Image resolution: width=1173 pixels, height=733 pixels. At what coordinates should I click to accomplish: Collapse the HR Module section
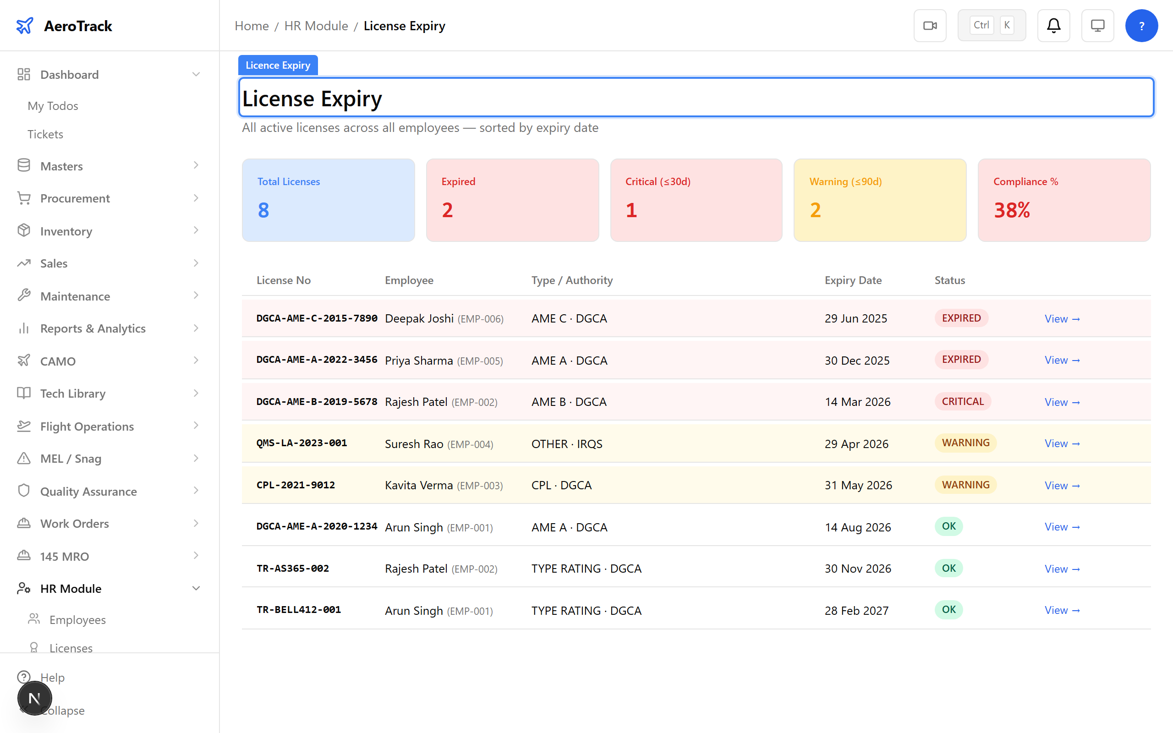pyautogui.click(x=196, y=588)
